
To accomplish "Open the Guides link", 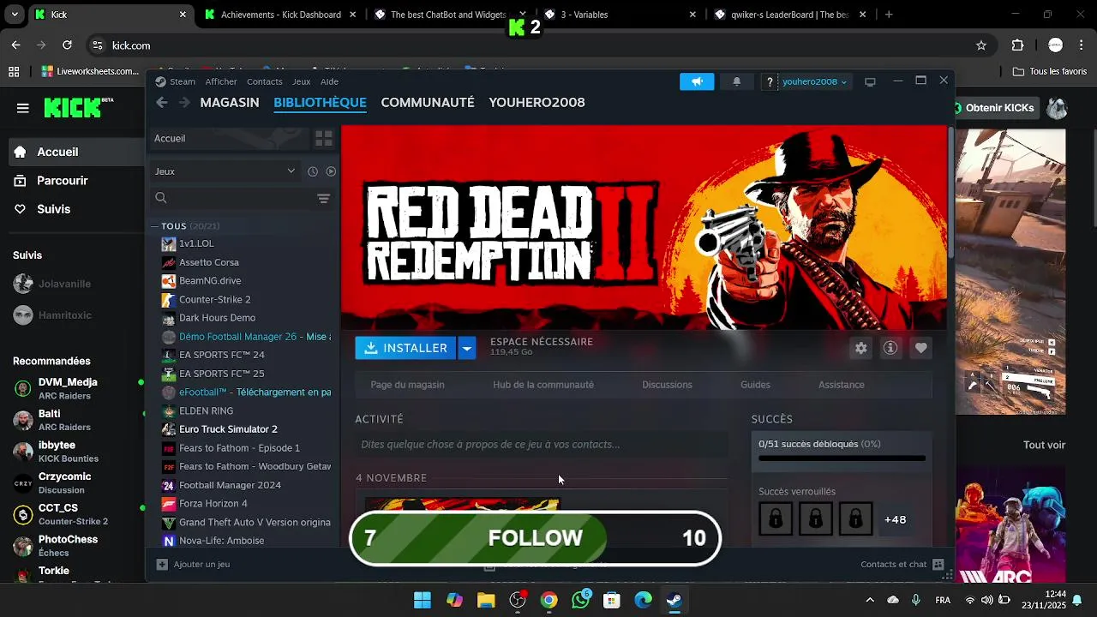I will click(x=755, y=385).
